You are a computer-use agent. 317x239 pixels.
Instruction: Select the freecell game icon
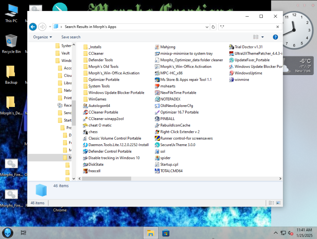tap(85, 171)
